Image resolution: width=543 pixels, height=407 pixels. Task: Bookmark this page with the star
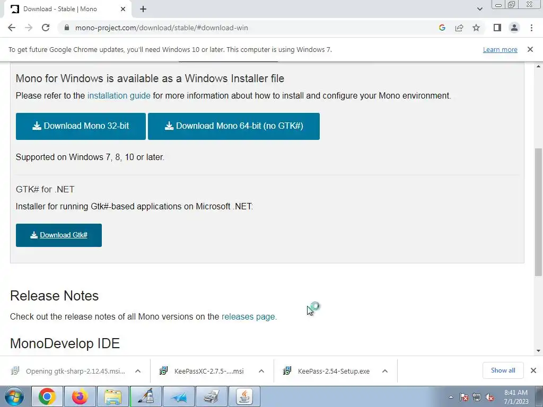476,28
